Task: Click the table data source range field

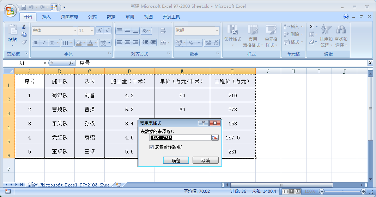Action: pyautogui.click(x=180, y=138)
